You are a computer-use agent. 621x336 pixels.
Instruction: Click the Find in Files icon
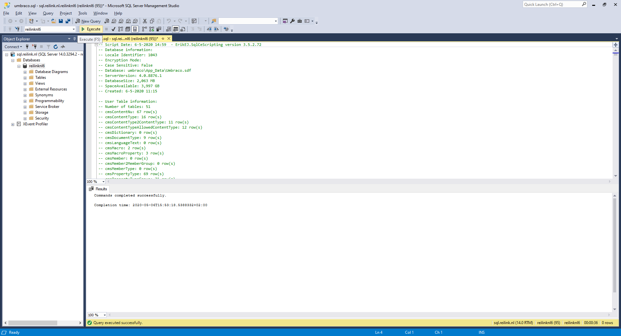pos(214,21)
